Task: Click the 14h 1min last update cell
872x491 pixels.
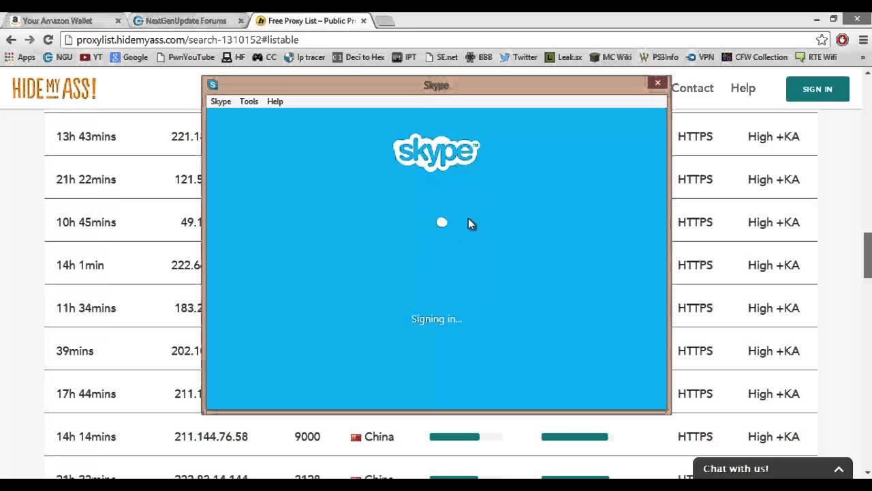Action: (x=80, y=265)
